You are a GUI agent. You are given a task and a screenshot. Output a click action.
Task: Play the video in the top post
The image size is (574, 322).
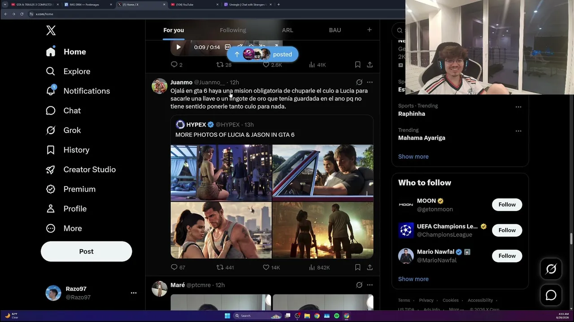(x=178, y=47)
